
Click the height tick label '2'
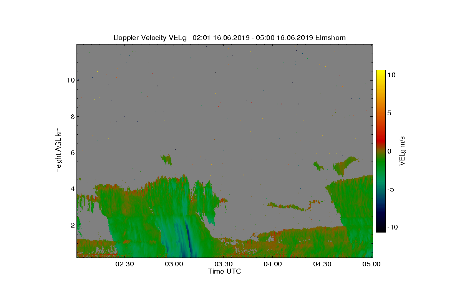tap(72, 225)
